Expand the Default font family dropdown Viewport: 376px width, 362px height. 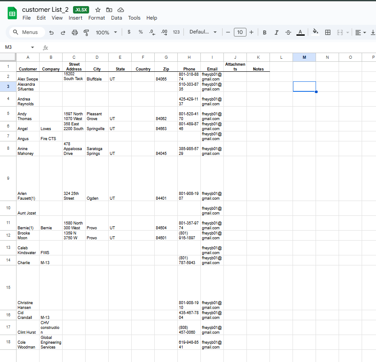[203, 32]
